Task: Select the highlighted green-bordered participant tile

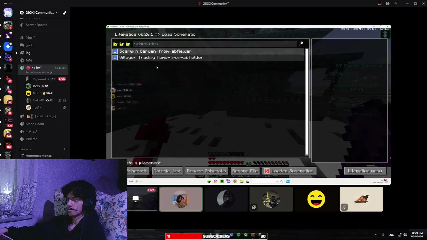Action: (x=181, y=199)
